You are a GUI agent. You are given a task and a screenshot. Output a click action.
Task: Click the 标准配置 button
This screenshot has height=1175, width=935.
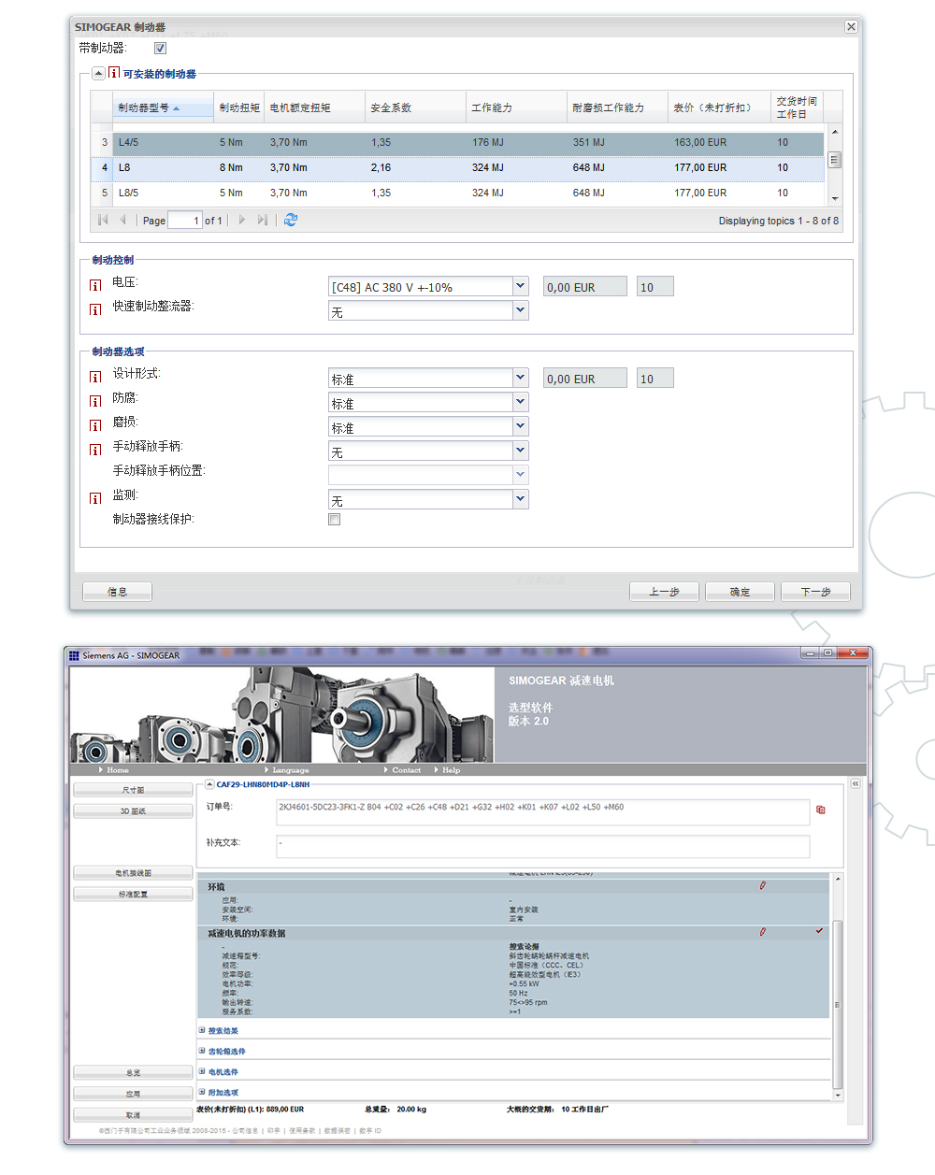tap(133, 895)
